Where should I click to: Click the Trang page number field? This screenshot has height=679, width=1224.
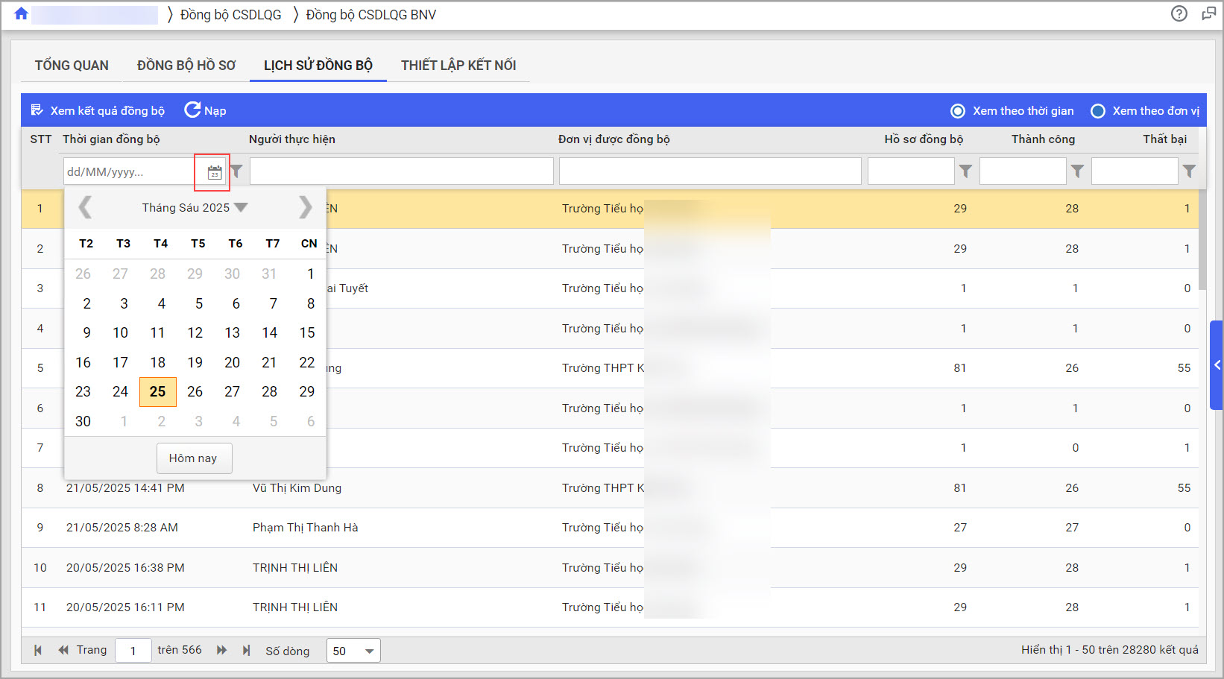tap(133, 651)
